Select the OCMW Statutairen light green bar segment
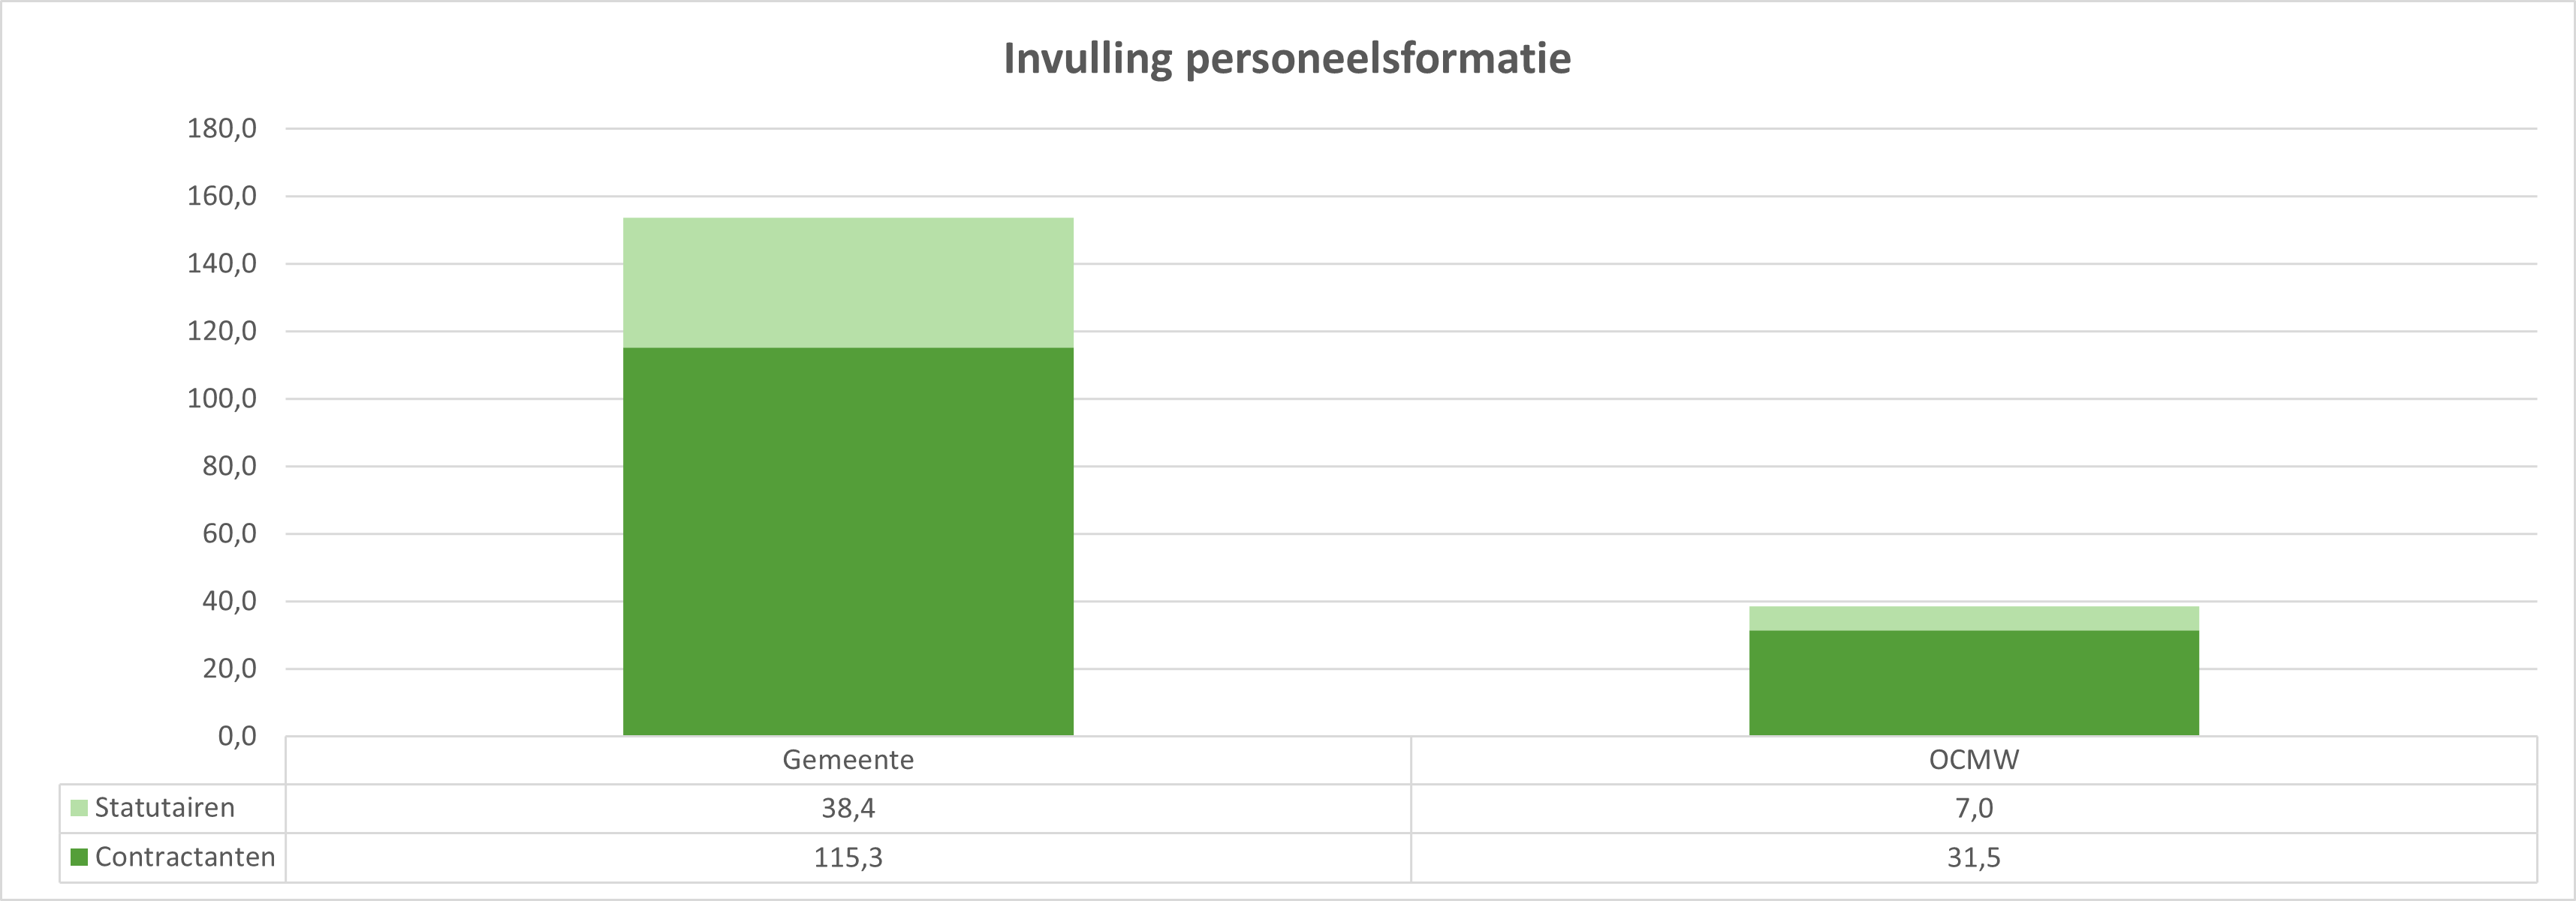This screenshot has height=901, width=2576. pos(1973,618)
